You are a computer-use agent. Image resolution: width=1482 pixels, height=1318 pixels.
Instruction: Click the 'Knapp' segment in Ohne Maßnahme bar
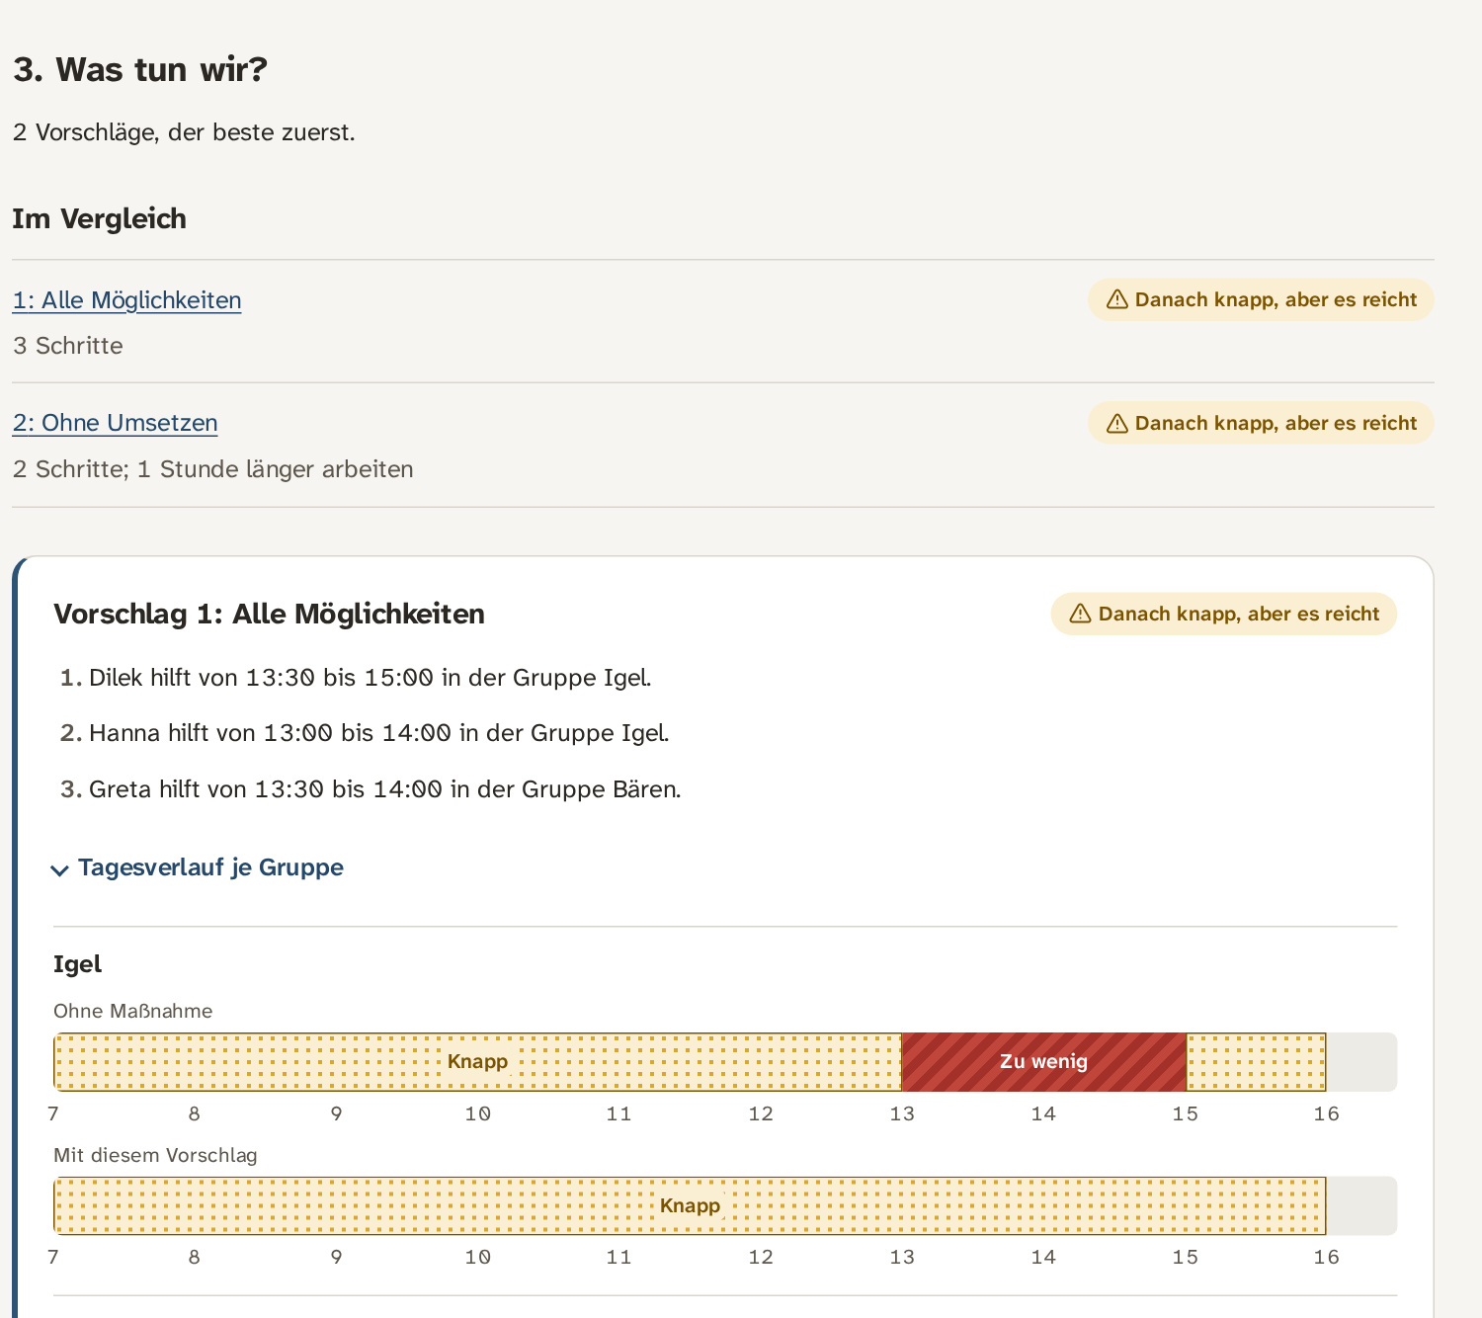(477, 1062)
